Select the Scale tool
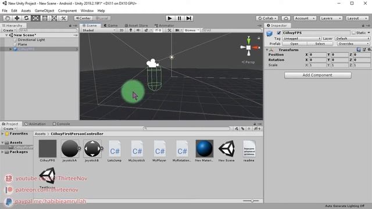Image resolution: width=372 pixels, height=209 pixels. [x=35, y=18]
